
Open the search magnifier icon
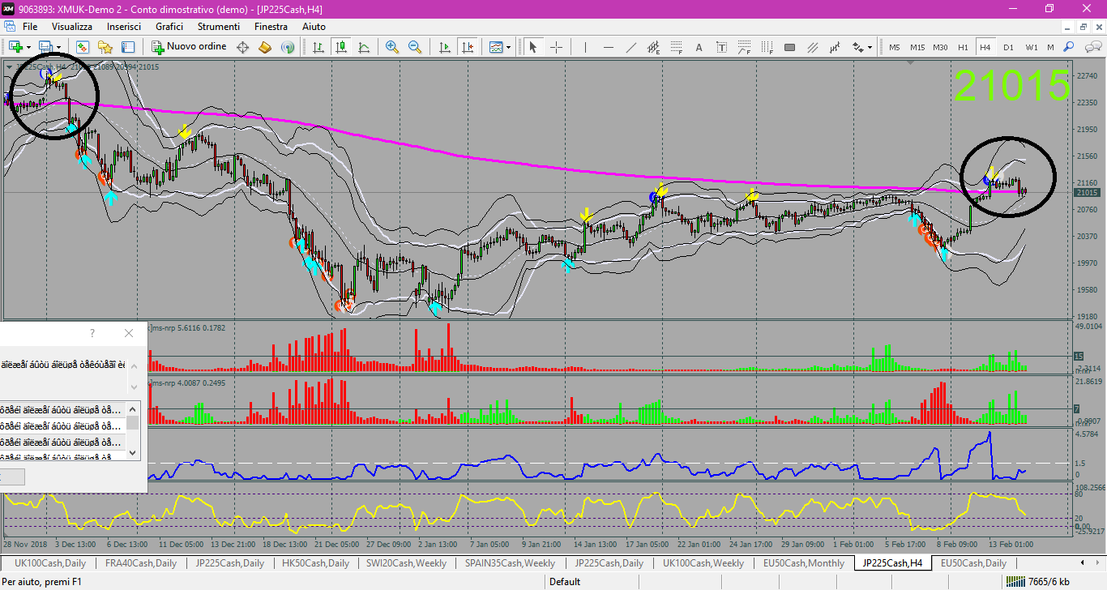point(1069,47)
